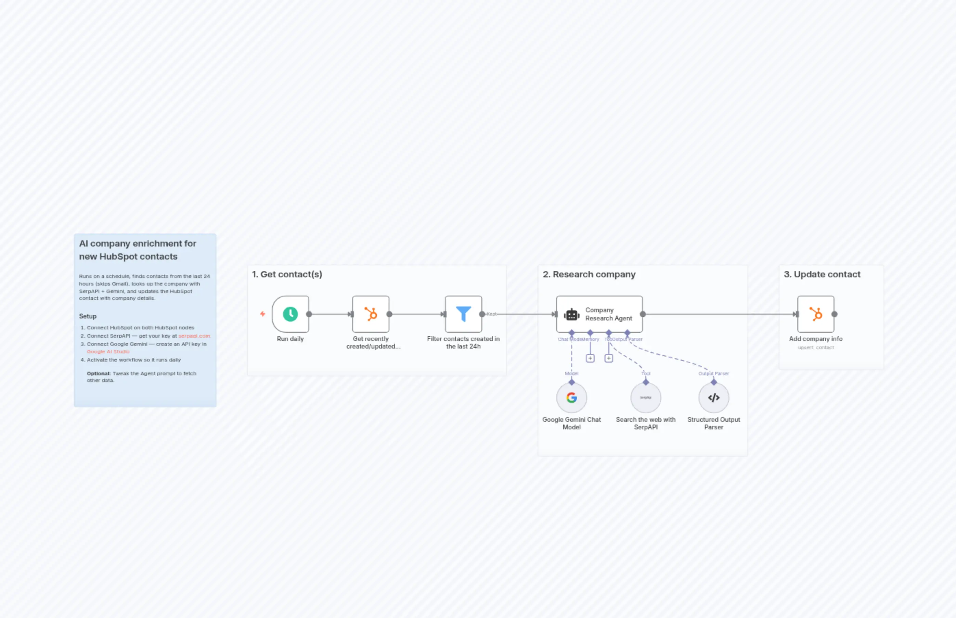Click the plus button under the Memory connector

pos(590,358)
